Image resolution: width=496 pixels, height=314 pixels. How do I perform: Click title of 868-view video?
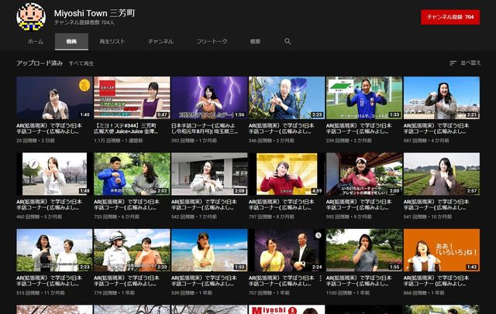tap(436, 281)
